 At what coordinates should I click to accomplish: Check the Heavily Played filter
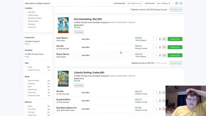[26, 21]
